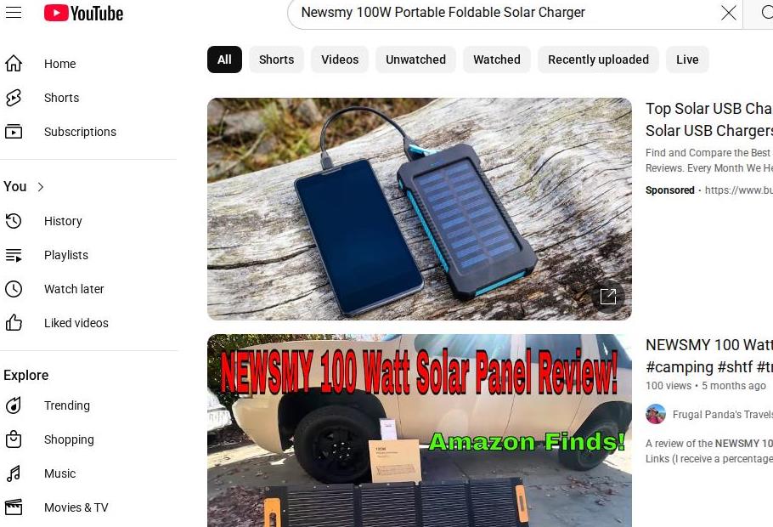Click the external link icon on ad thumbnail
Viewport: 773px width, 527px height.
point(608,297)
